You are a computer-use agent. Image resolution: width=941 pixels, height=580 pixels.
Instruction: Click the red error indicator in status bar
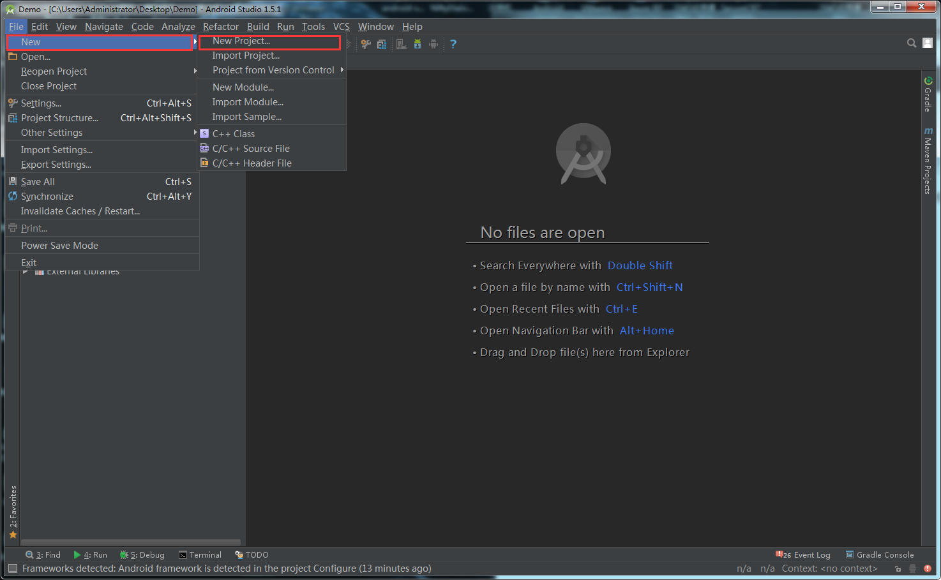coord(928,569)
